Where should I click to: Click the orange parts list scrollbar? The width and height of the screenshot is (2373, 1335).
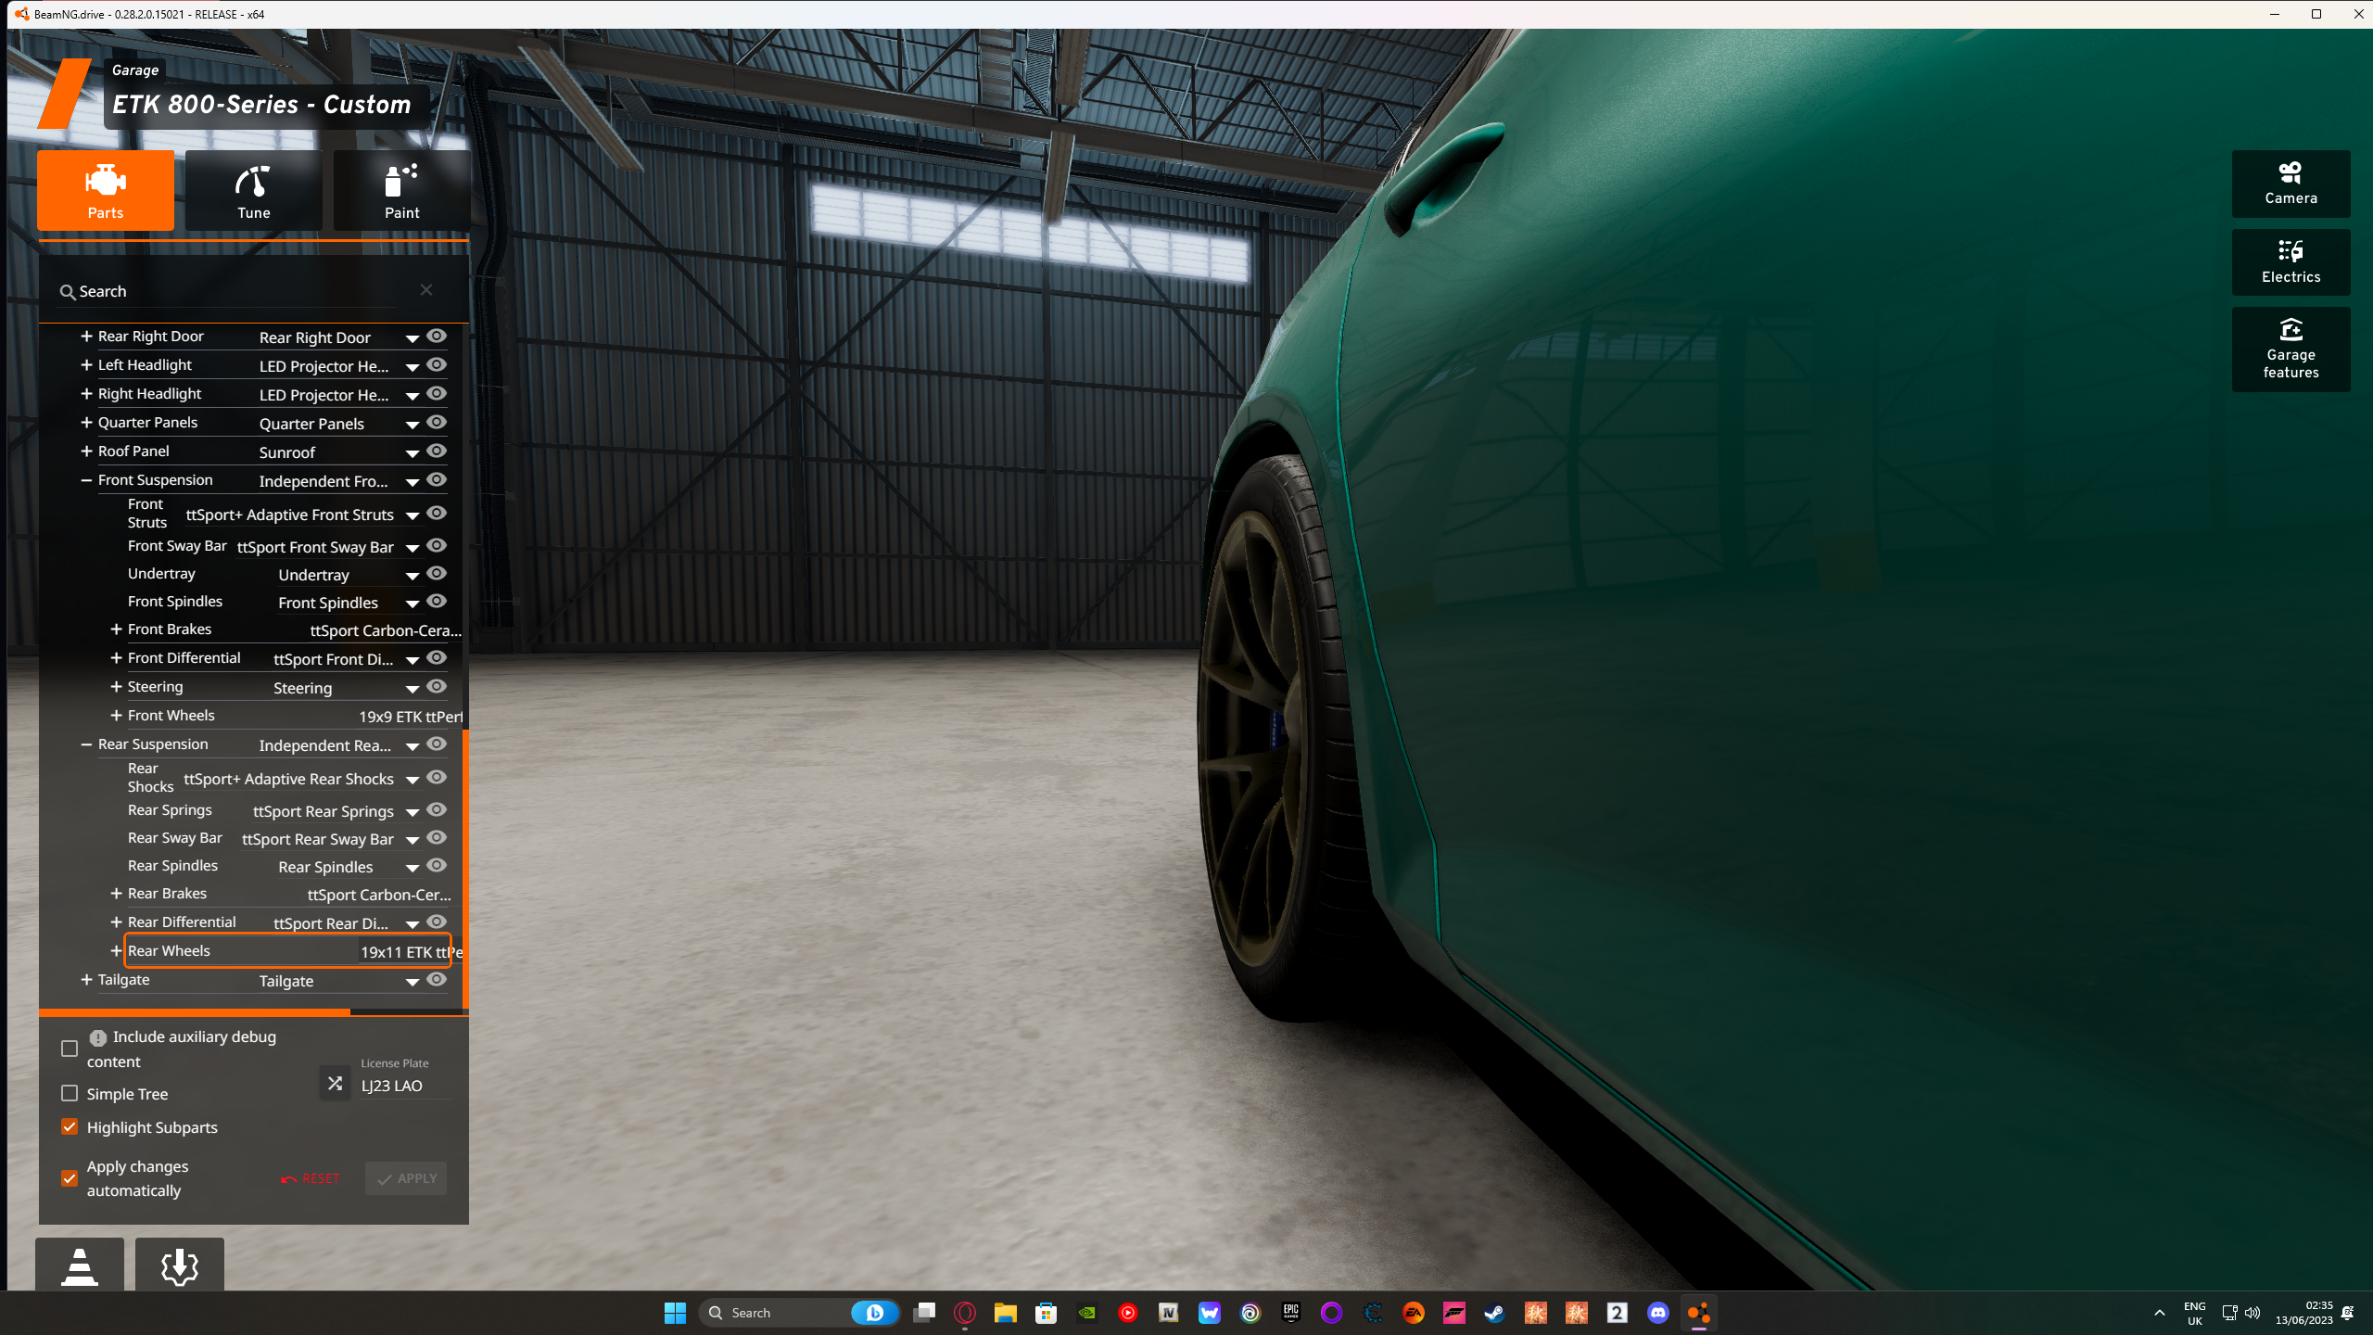click(465, 867)
